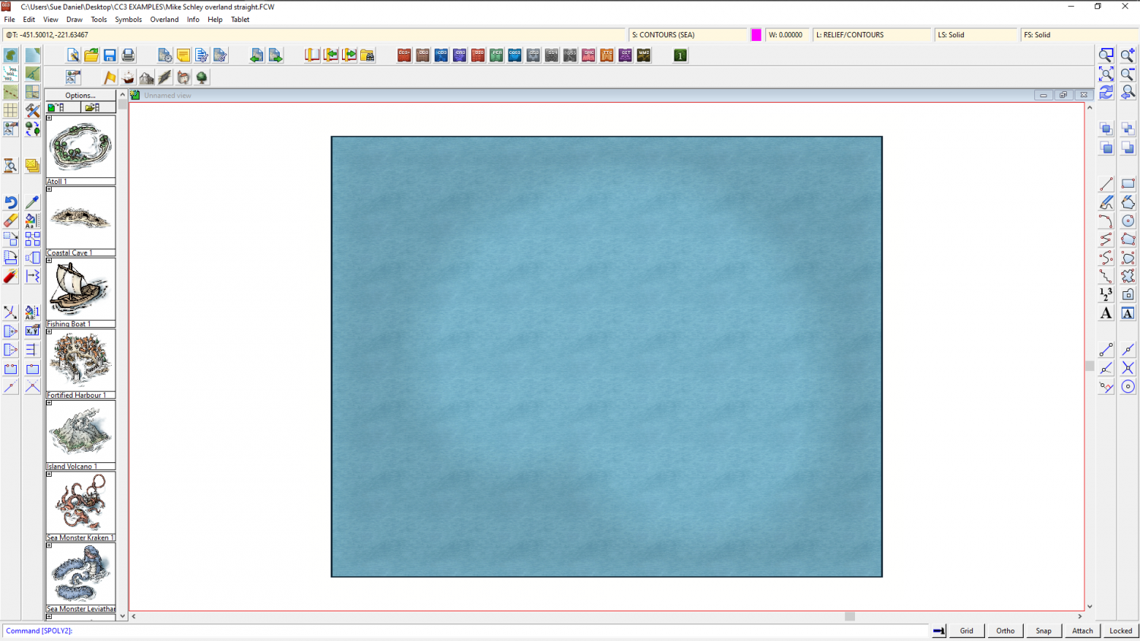Click the vertical scrollbar thumb beside the map
The height and width of the screenshot is (641, 1140).
(1090, 366)
